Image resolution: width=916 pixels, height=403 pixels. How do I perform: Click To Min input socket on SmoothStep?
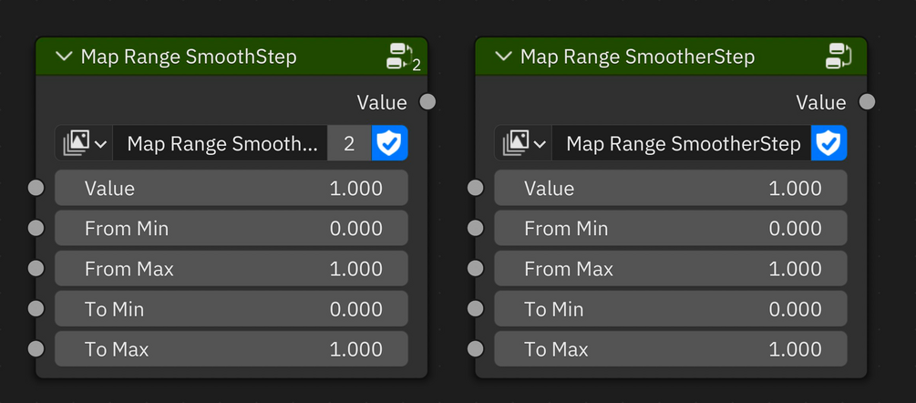coord(36,308)
